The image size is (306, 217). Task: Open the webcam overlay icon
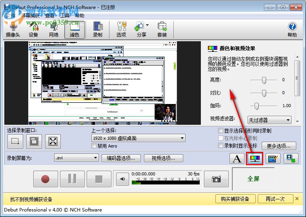click(291, 159)
